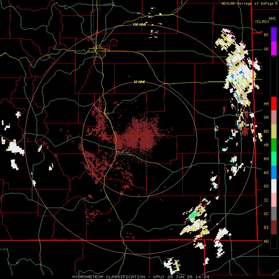Click the light green RA legend swatch
The image size is (279, 279).
tap(274, 159)
